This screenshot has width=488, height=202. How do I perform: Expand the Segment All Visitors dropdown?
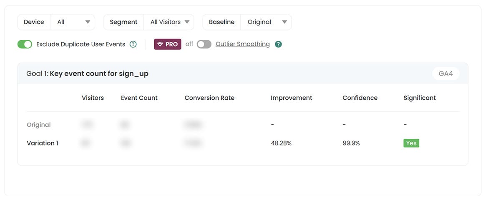coord(169,22)
